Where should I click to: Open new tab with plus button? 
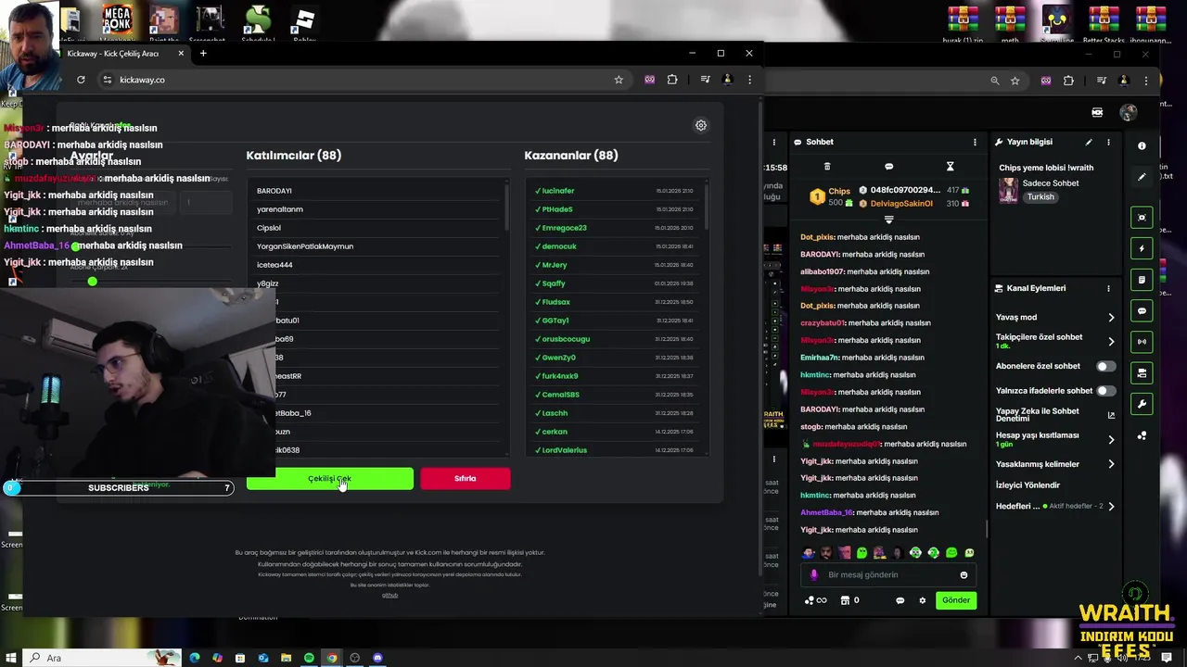203,54
